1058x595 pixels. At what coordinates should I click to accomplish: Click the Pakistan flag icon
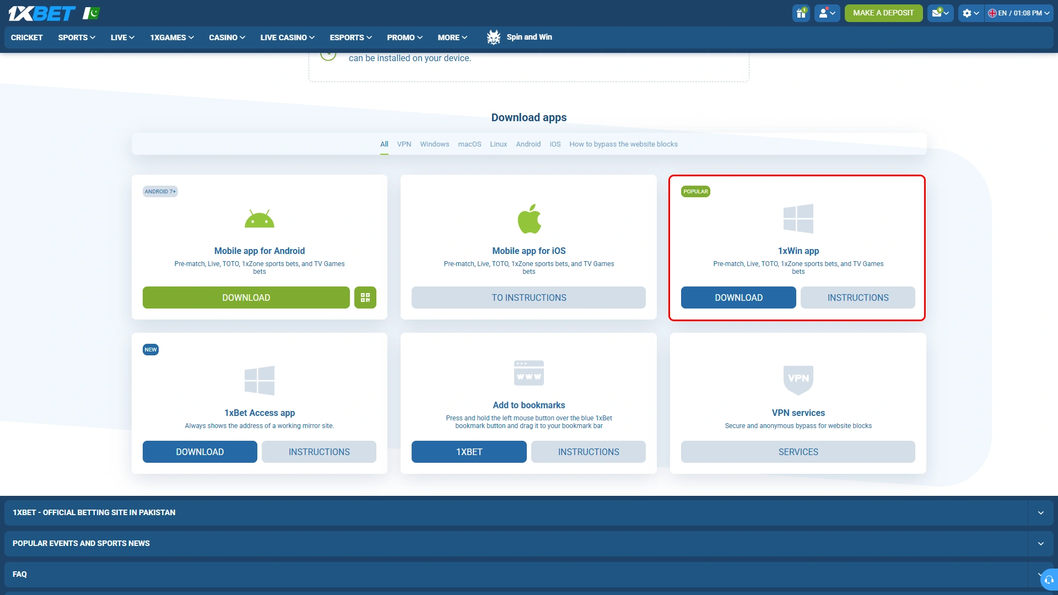pos(91,13)
